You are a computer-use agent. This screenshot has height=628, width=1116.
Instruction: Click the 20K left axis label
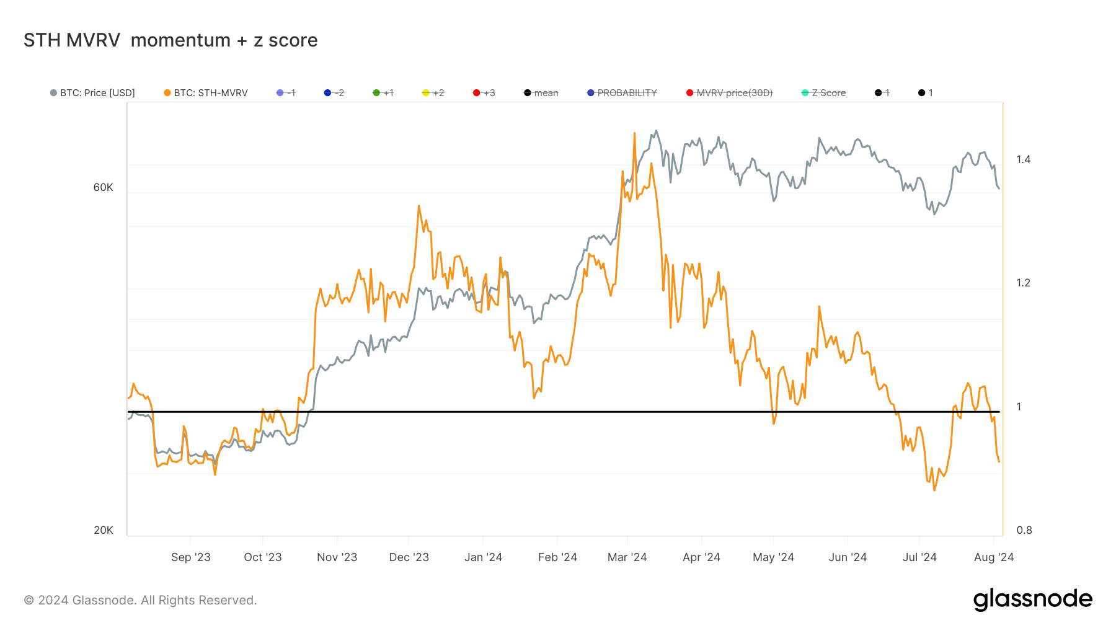click(104, 530)
